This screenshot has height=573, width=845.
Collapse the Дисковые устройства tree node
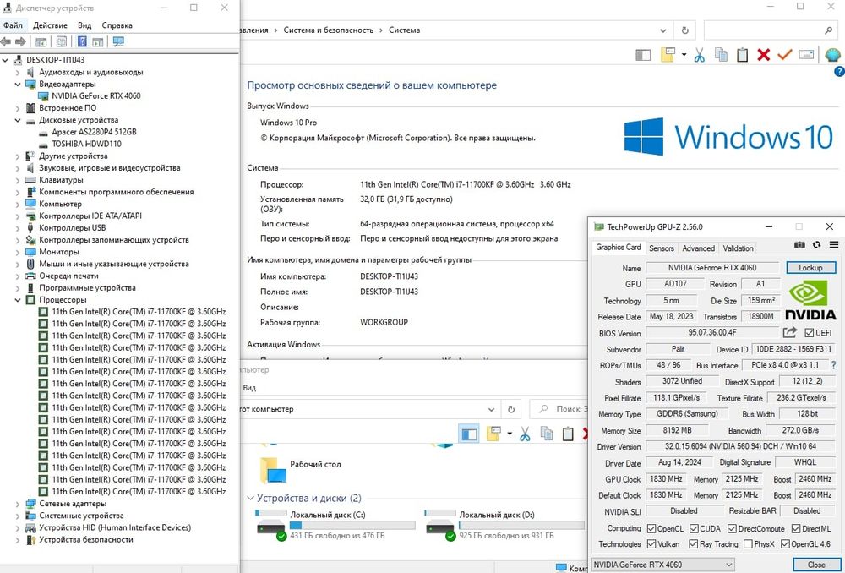coord(18,120)
